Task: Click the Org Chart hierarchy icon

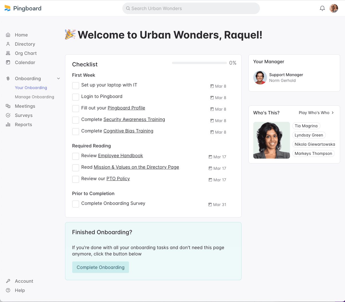Action: point(8,53)
